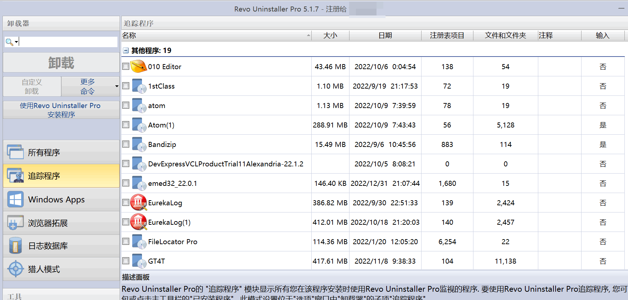Check the atom checkbox
628x300 pixels.
point(126,105)
